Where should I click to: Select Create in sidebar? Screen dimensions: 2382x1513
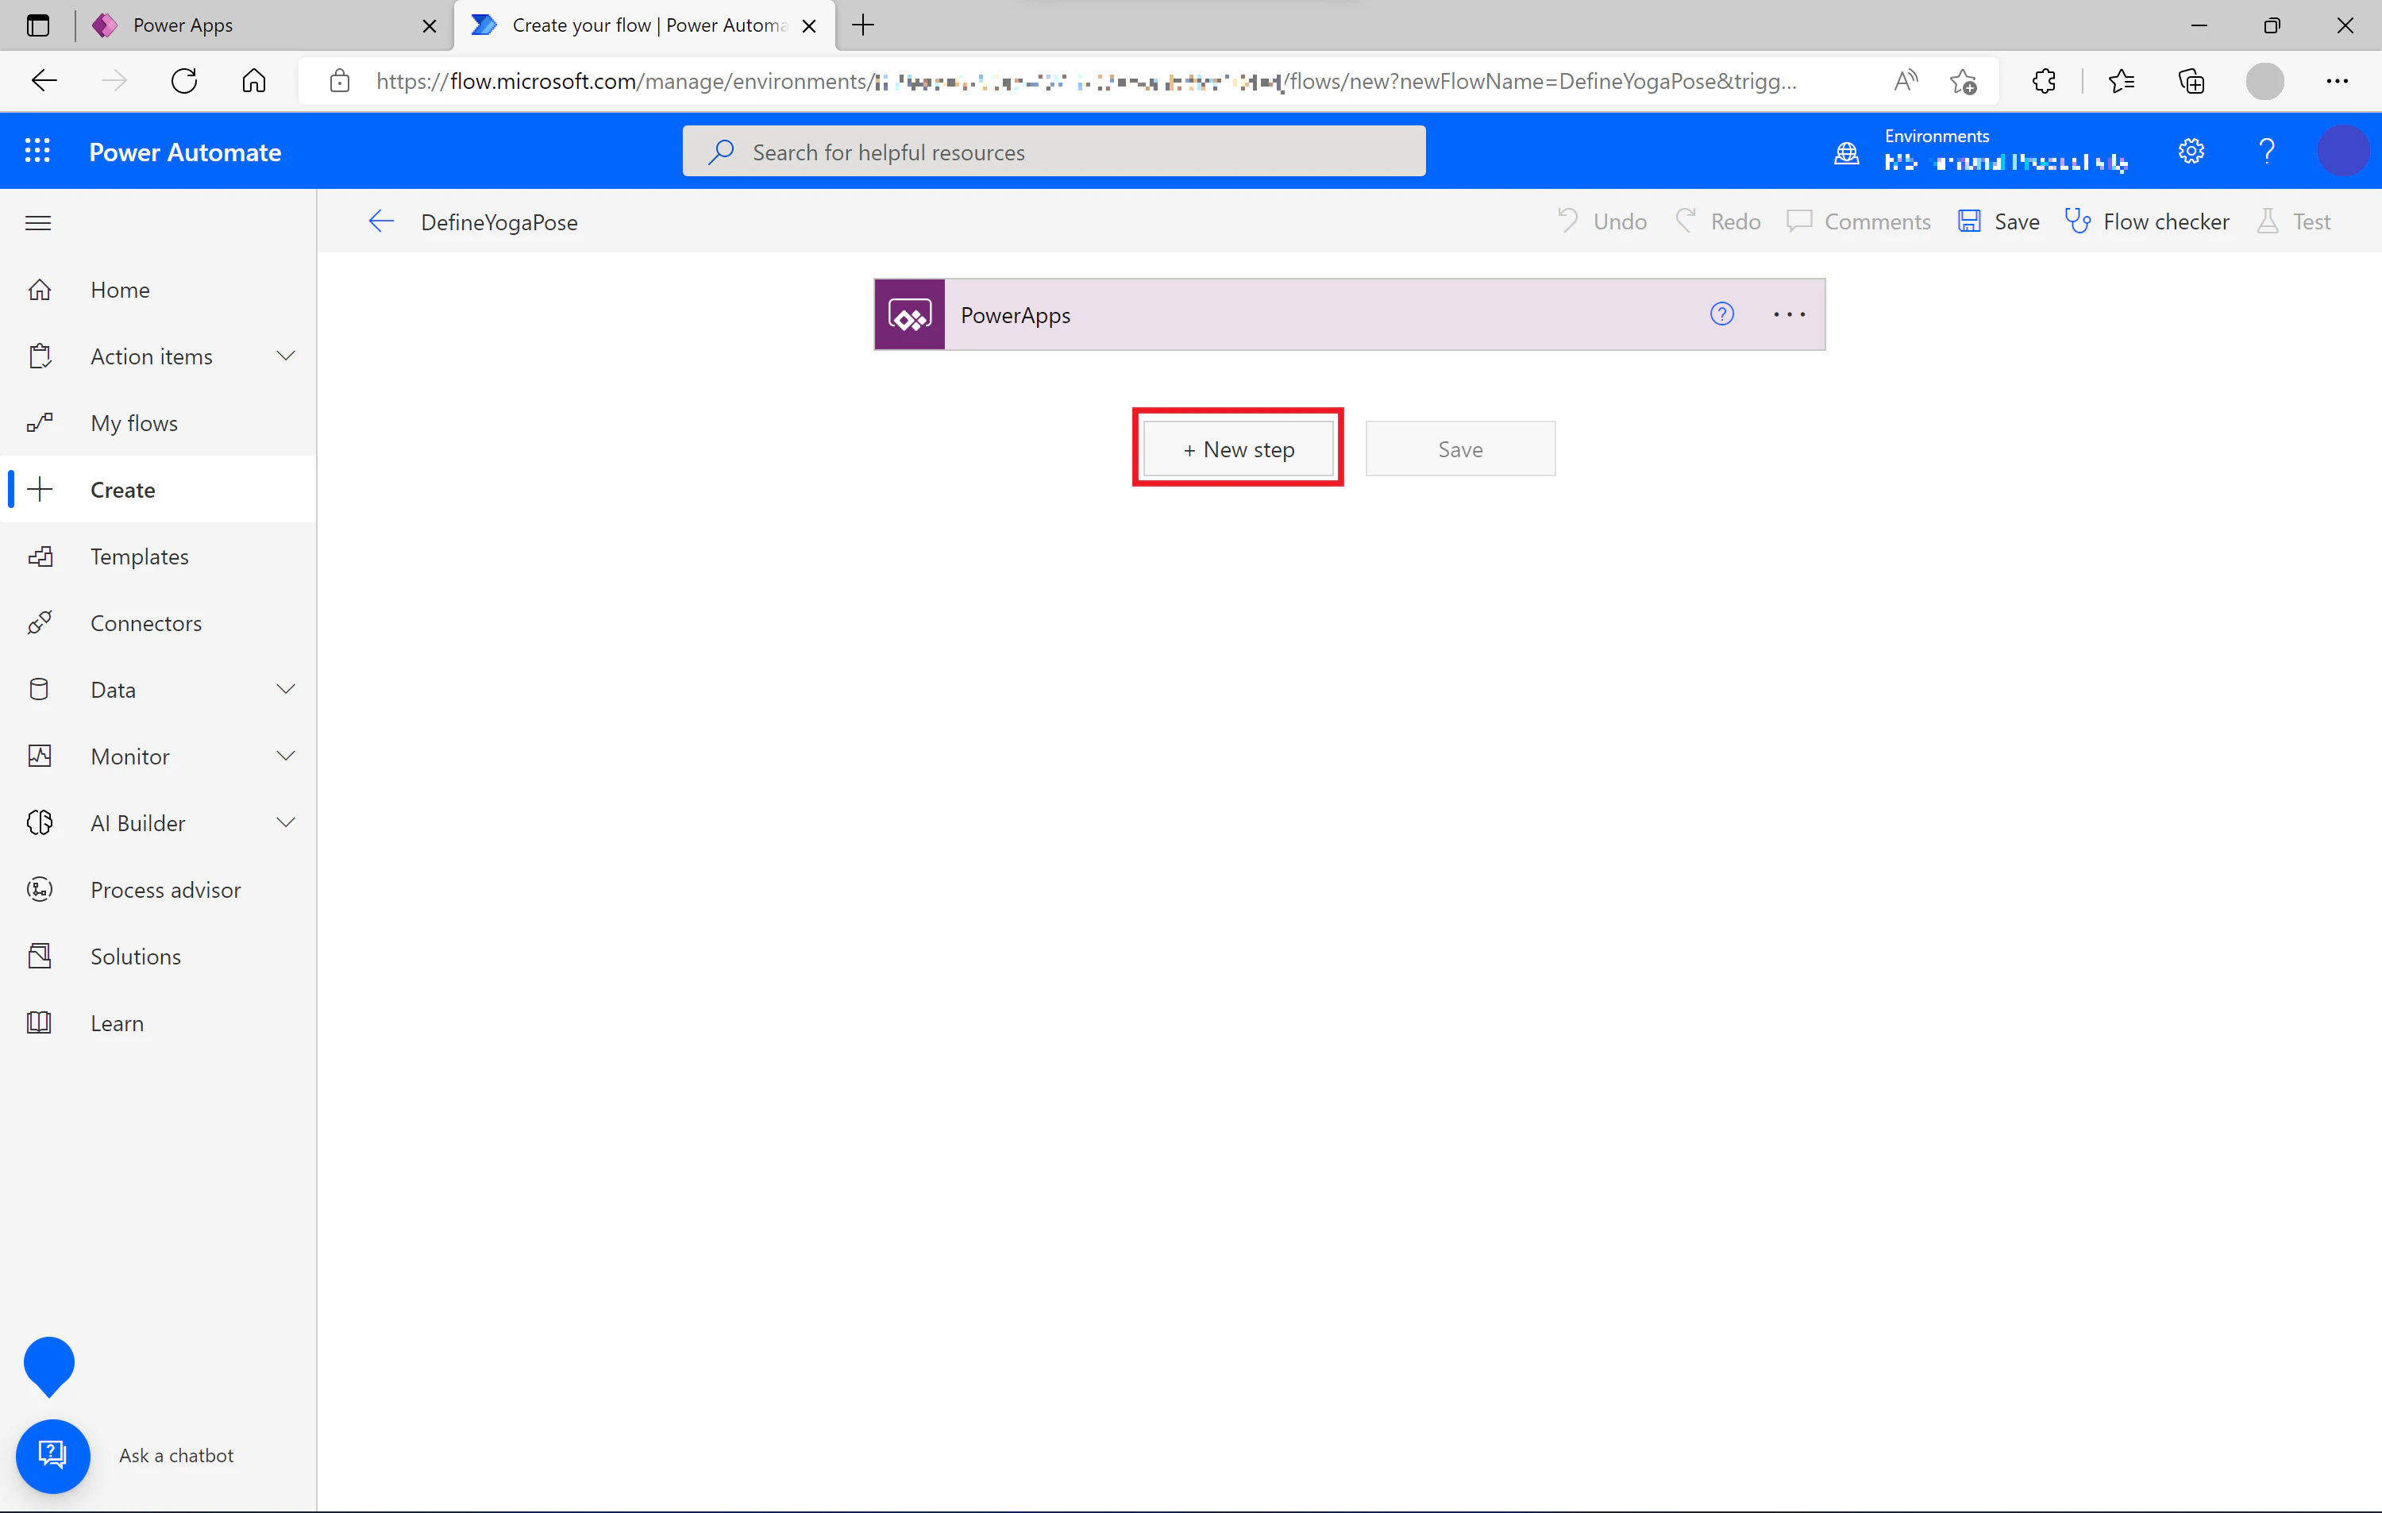pyautogui.click(x=158, y=490)
